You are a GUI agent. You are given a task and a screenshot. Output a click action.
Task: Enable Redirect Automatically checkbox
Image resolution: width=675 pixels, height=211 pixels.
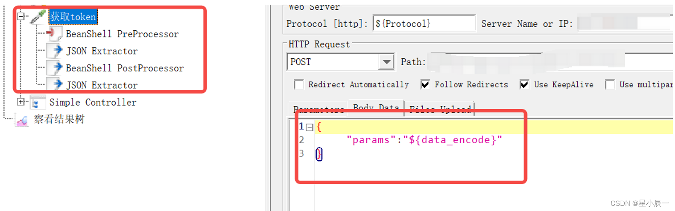[299, 84]
